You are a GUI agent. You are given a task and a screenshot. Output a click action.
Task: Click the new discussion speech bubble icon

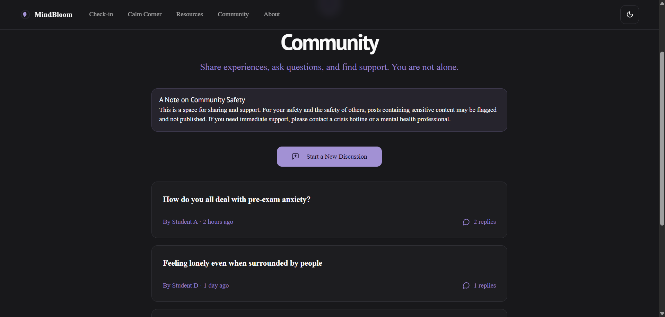coord(295,157)
